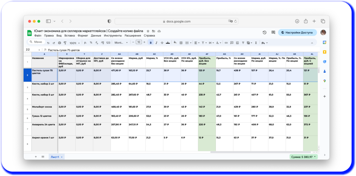This screenshot has height=176, width=356.
Task: Click the add new sheet plus button
Action: coord(36,157)
